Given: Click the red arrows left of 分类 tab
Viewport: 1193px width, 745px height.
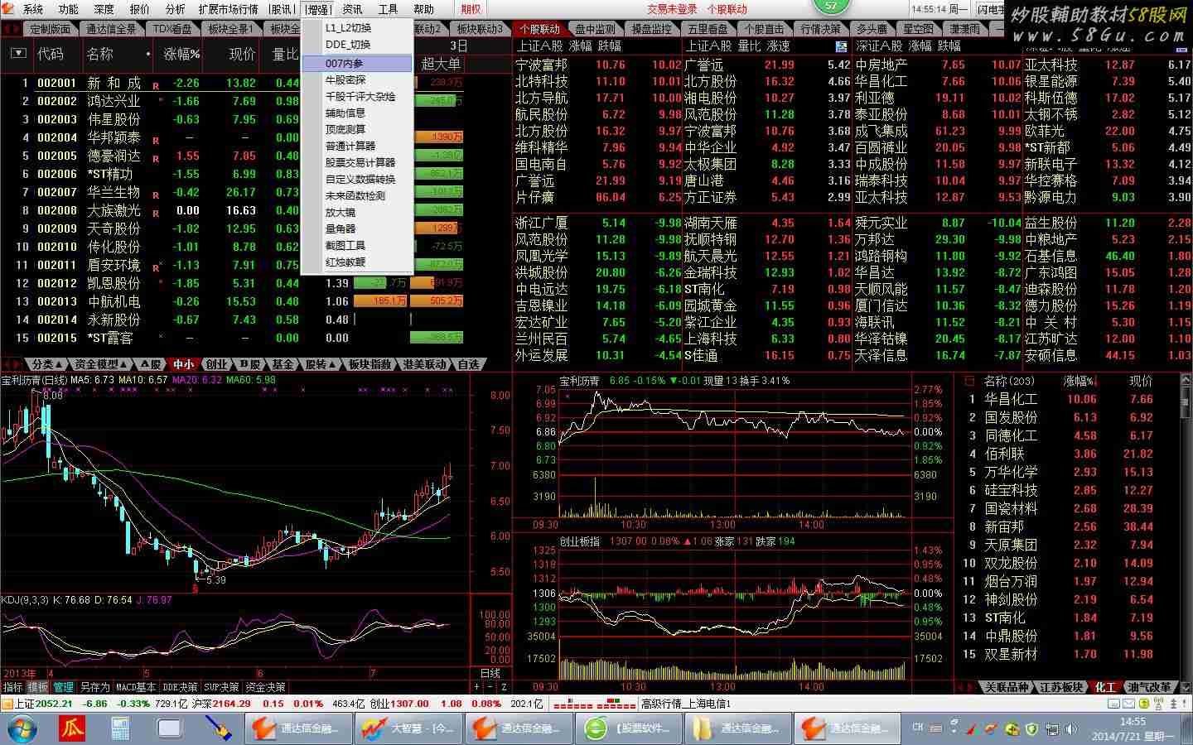Looking at the screenshot, I should (12, 364).
